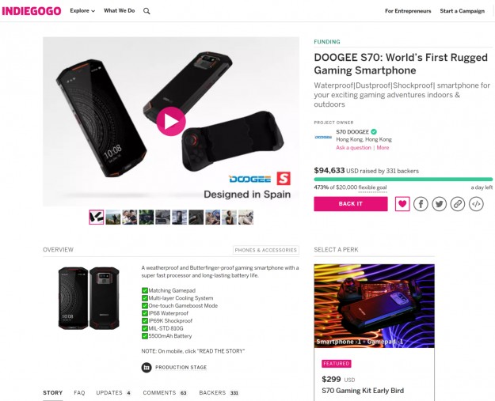Click the Ask a question link
Viewport: 495px width, 401px height.
(353, 148)
